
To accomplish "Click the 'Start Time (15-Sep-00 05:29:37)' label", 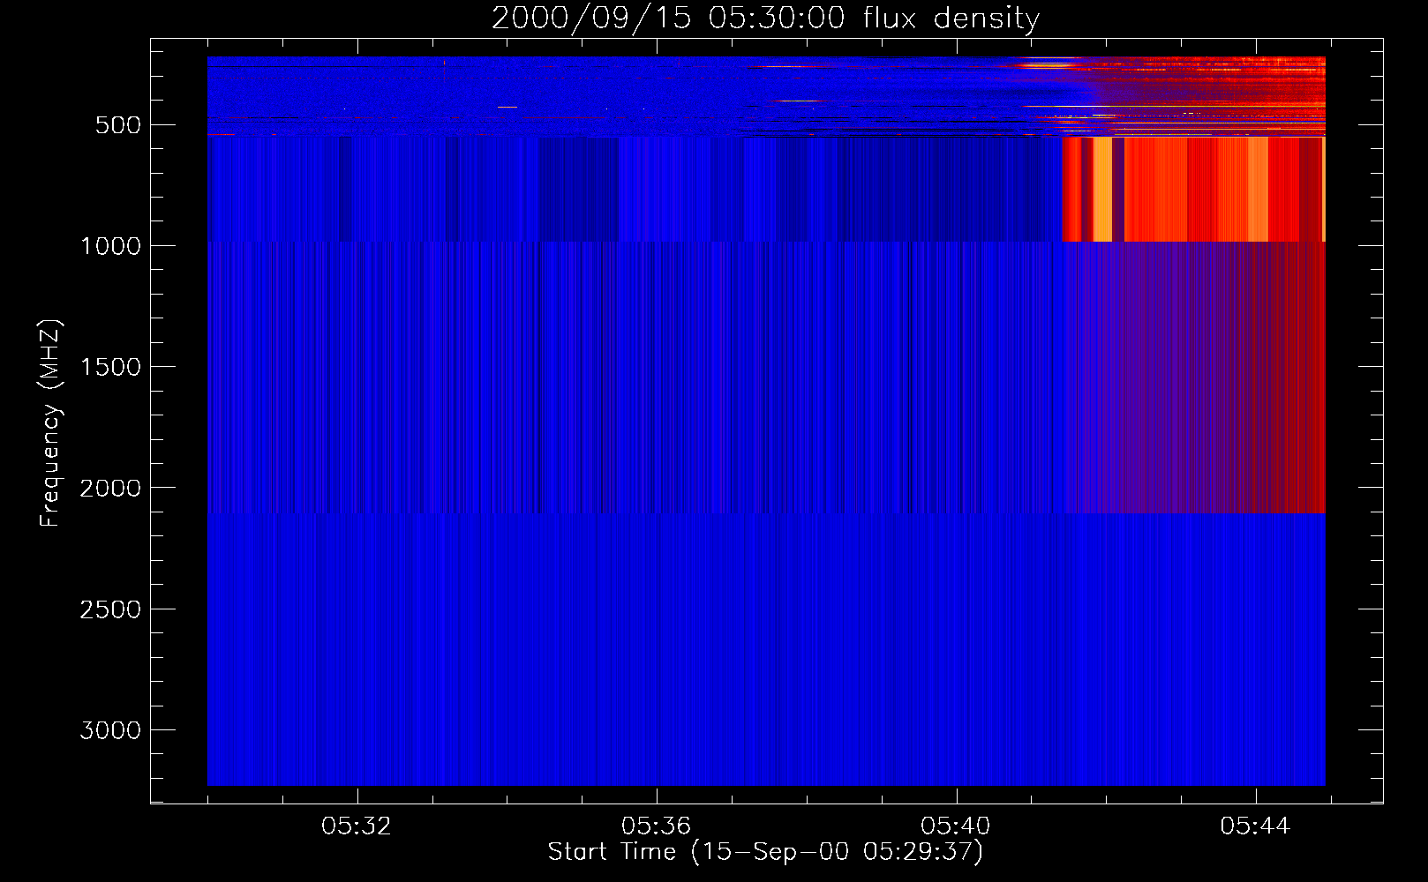I will click(x=765, y=852).
